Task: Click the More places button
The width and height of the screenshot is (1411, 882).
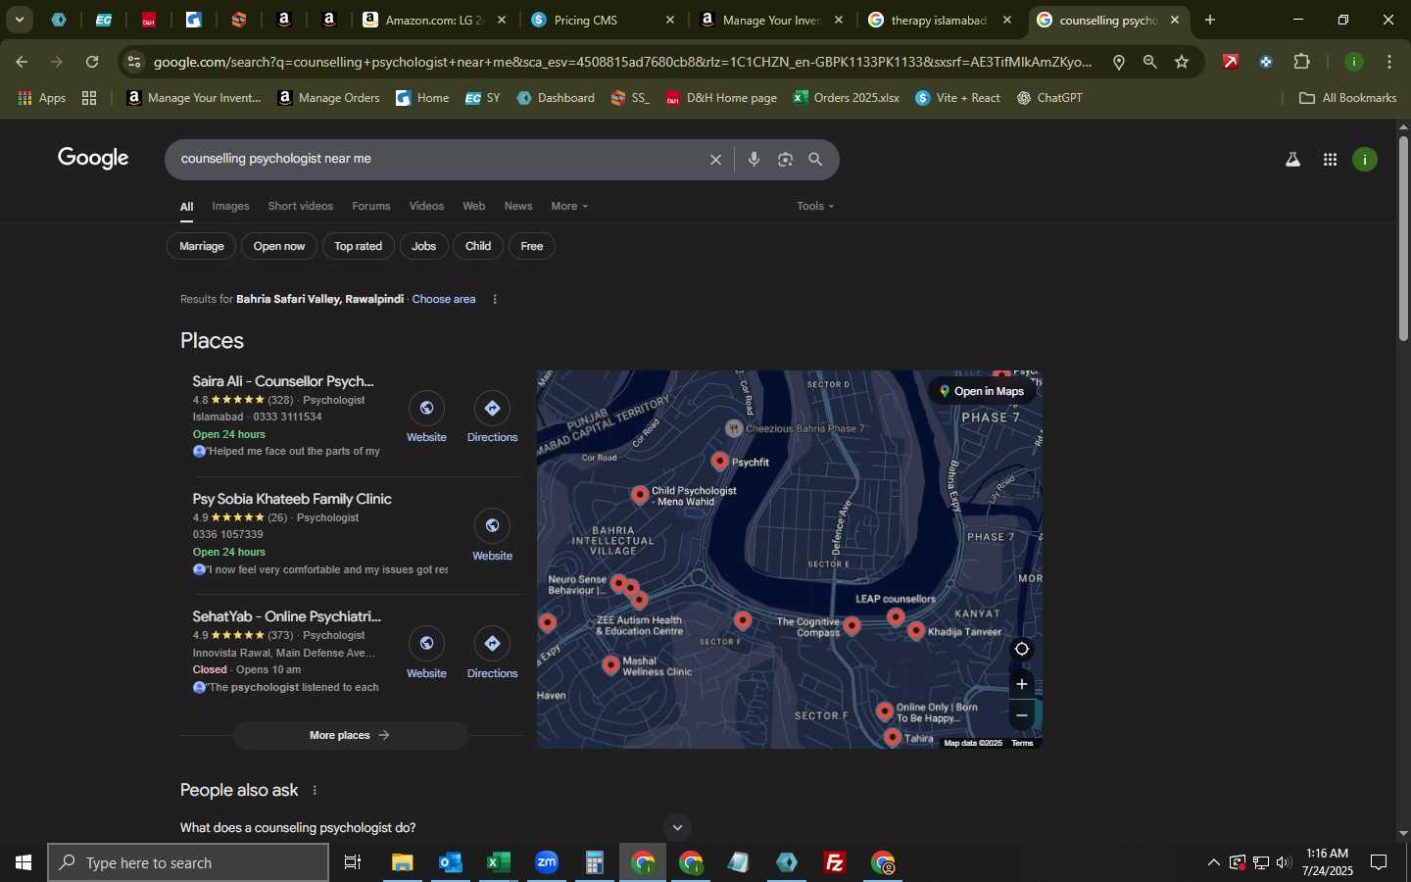Action: [350, 735]
